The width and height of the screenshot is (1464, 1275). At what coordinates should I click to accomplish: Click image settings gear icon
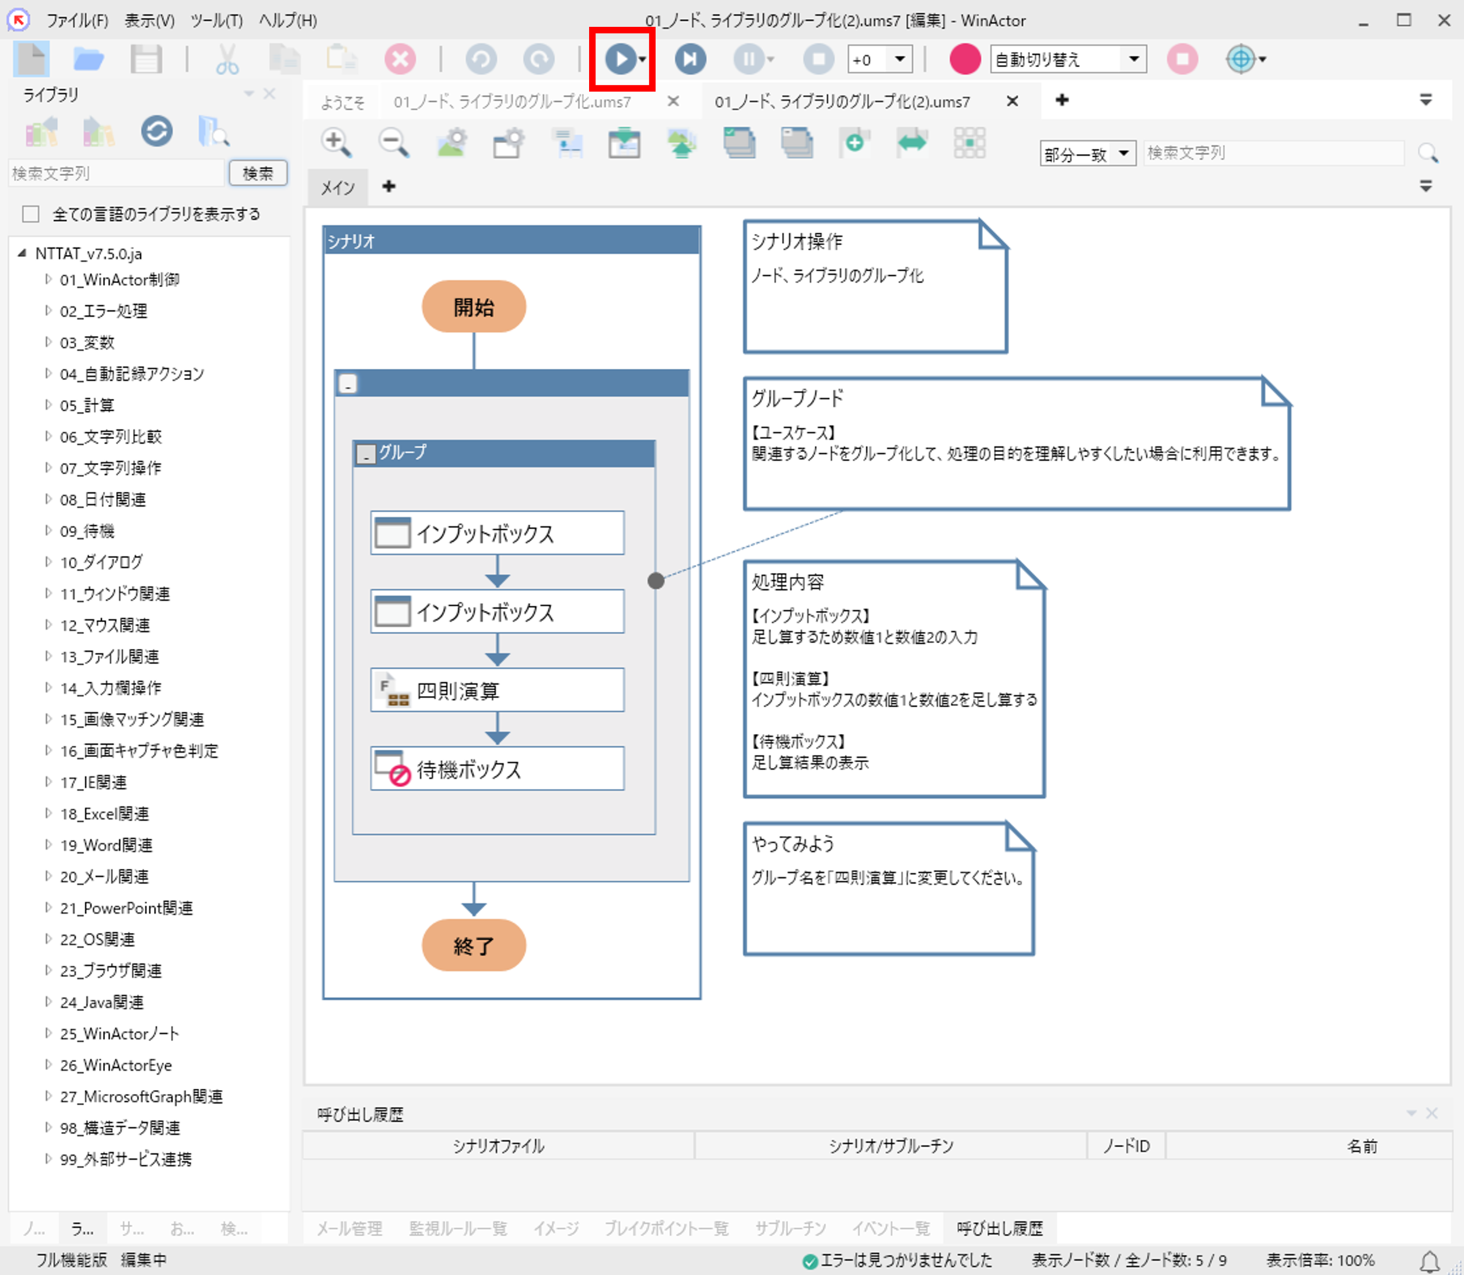452,142
